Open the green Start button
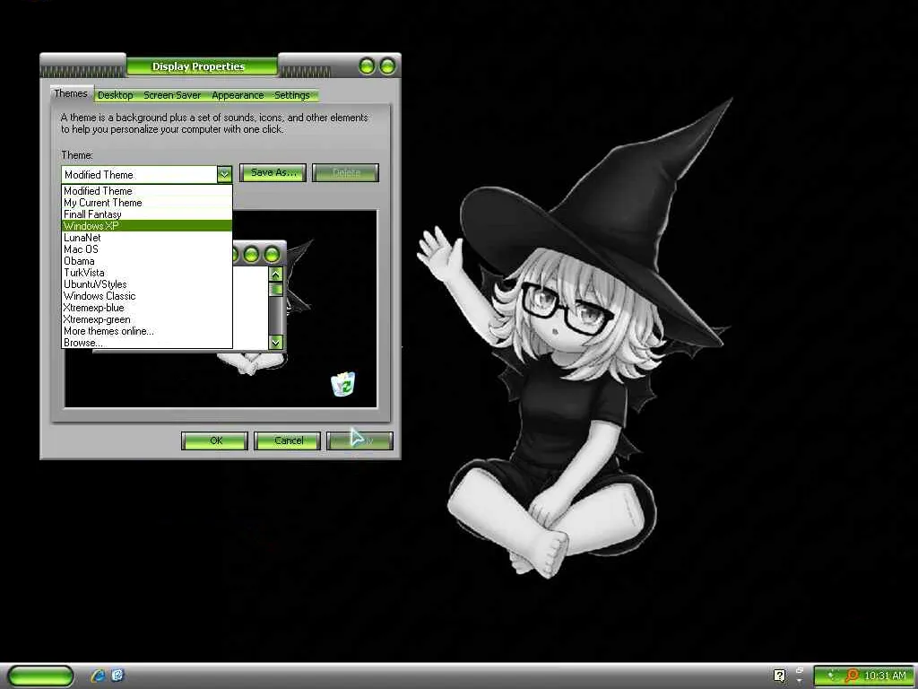Screen dimensions: 918x689 point(40,676)
